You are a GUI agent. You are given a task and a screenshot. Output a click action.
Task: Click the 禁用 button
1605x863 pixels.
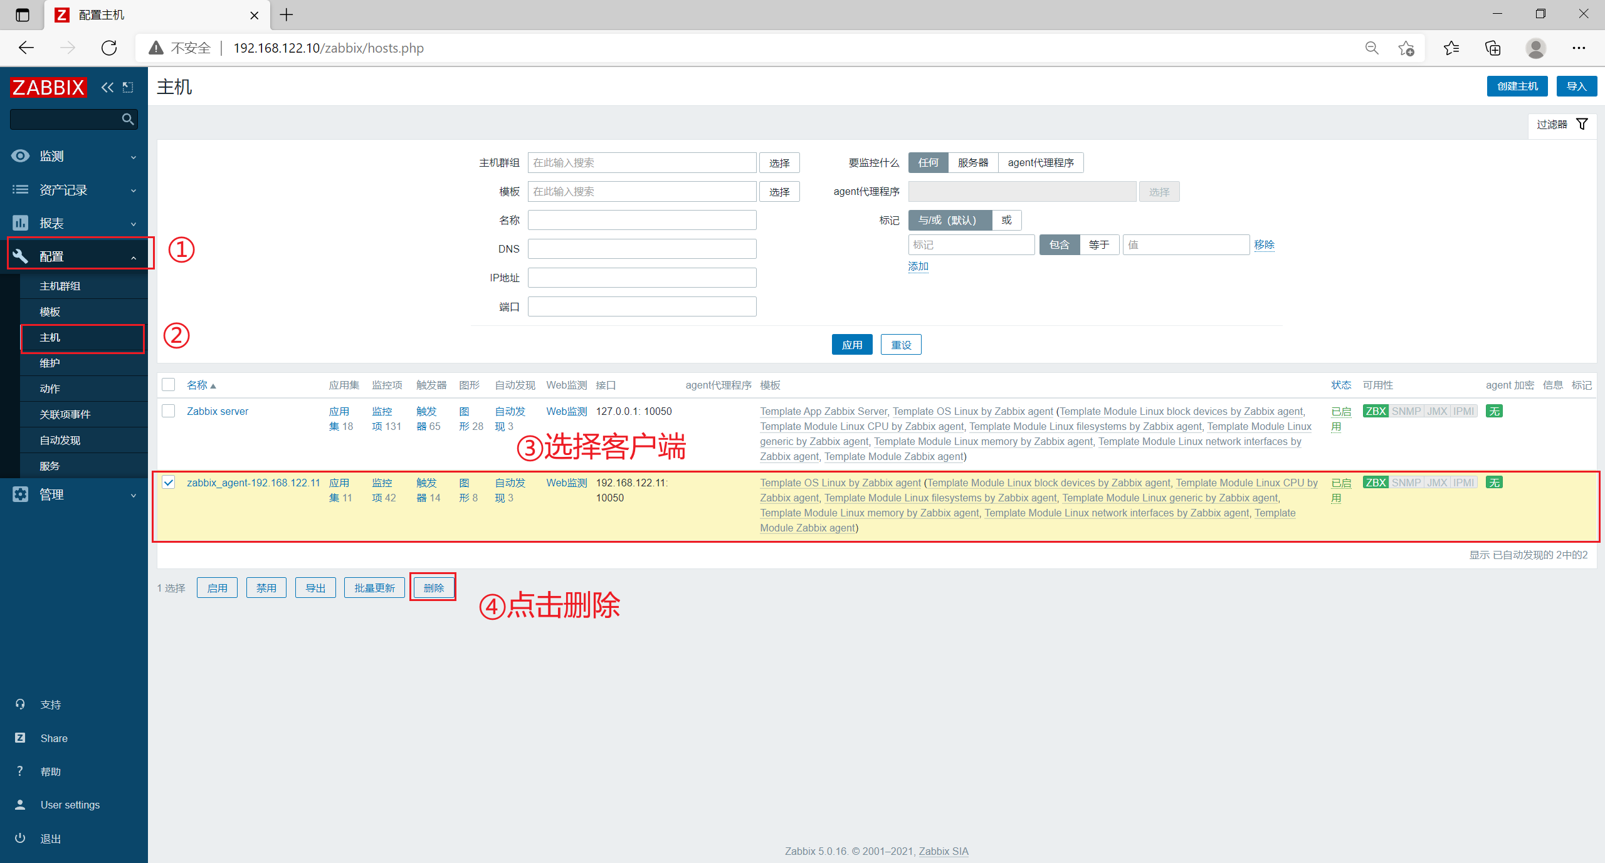266,588
